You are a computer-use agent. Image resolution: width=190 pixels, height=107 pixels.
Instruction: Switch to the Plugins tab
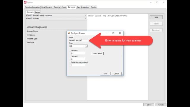94,7
